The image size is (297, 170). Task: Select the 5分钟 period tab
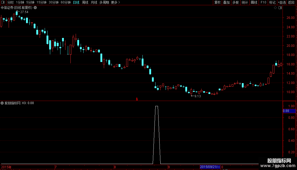(30, 2)
